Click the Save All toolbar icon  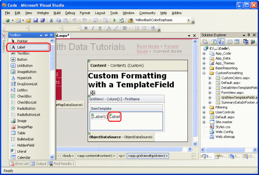43,20
